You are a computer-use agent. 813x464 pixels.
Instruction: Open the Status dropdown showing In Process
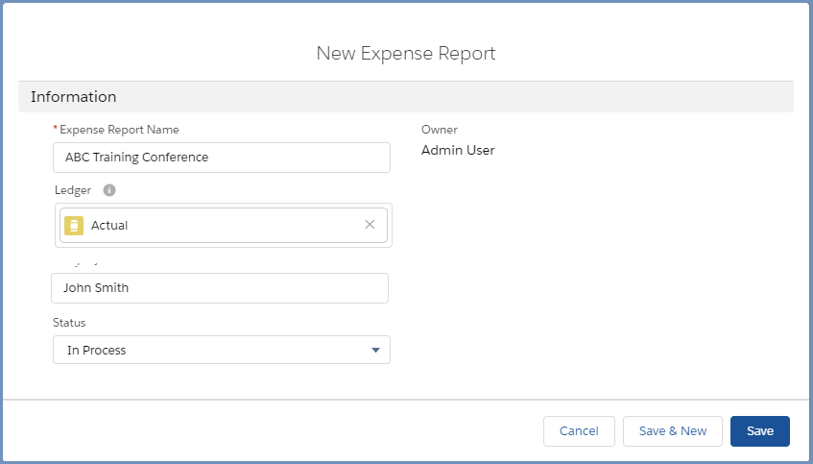click(222, 350)
